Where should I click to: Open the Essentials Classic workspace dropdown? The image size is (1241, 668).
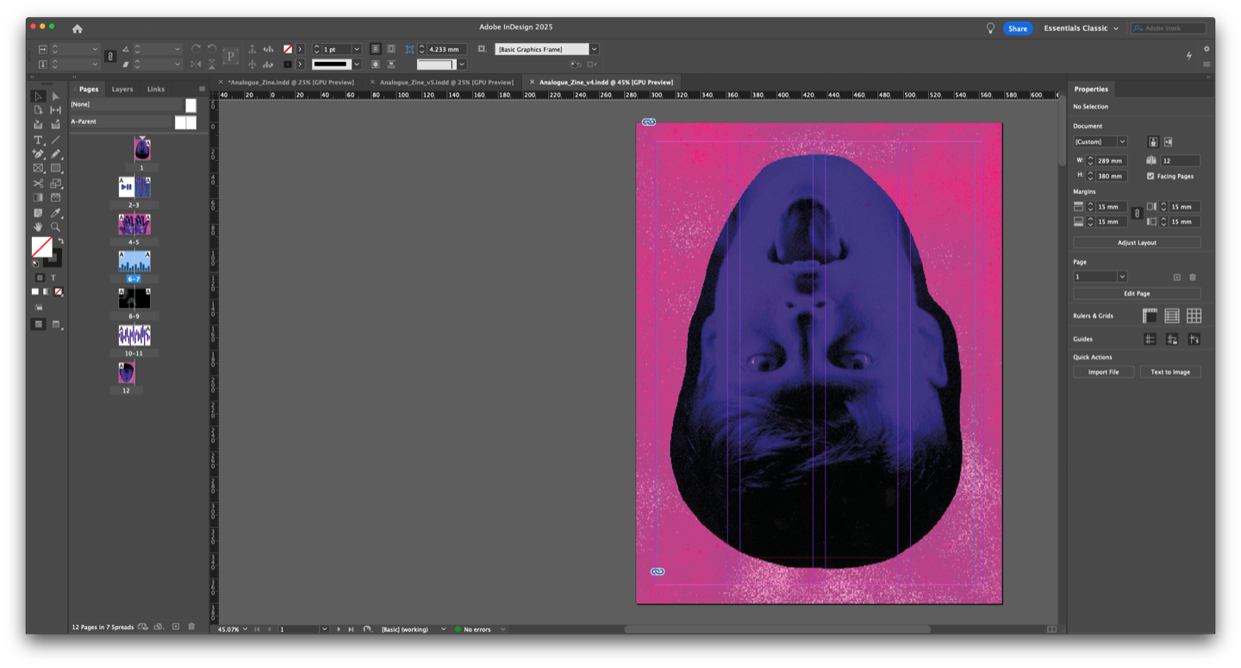(x=1081, y=28)
